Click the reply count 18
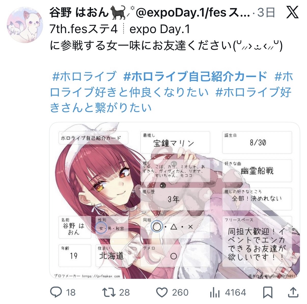 point(71,293)
